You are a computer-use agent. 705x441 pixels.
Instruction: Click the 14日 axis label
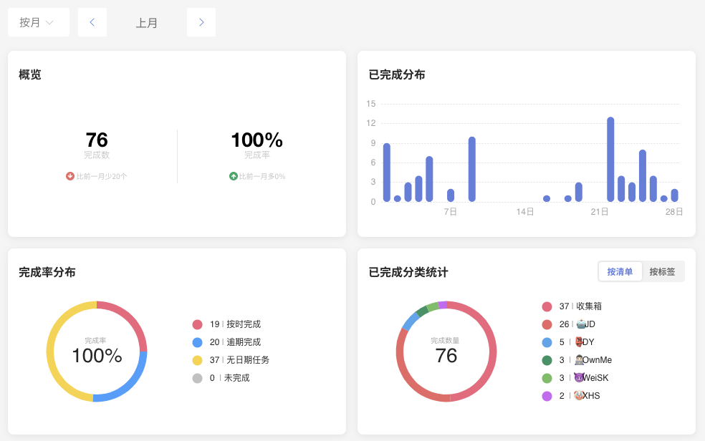pos(525,211)
